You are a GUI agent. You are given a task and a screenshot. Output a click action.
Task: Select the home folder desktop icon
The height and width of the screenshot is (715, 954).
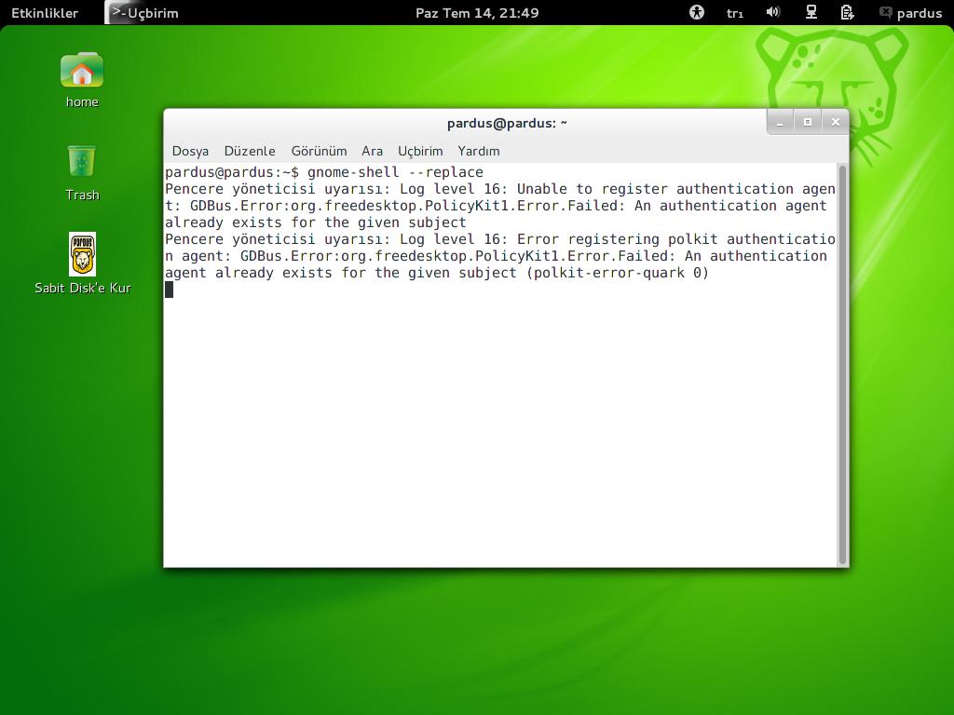click(82, 80)
